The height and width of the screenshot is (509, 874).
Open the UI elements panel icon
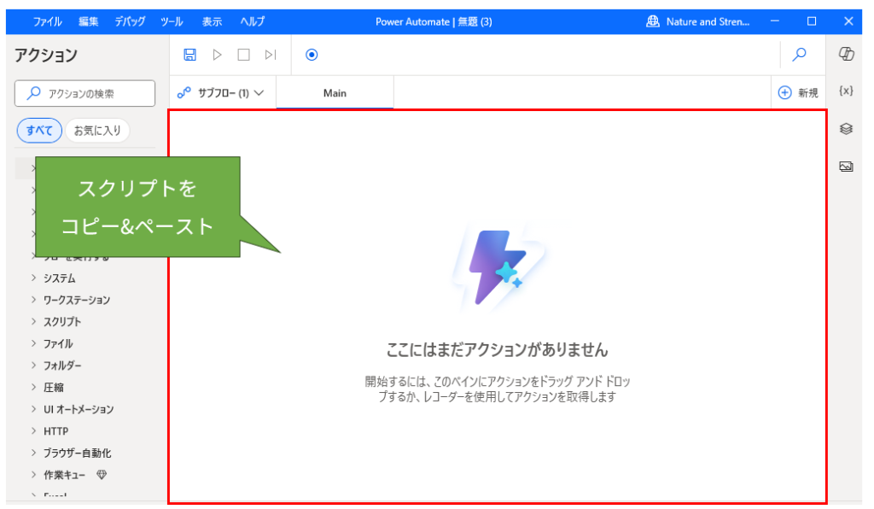point(844,129)
